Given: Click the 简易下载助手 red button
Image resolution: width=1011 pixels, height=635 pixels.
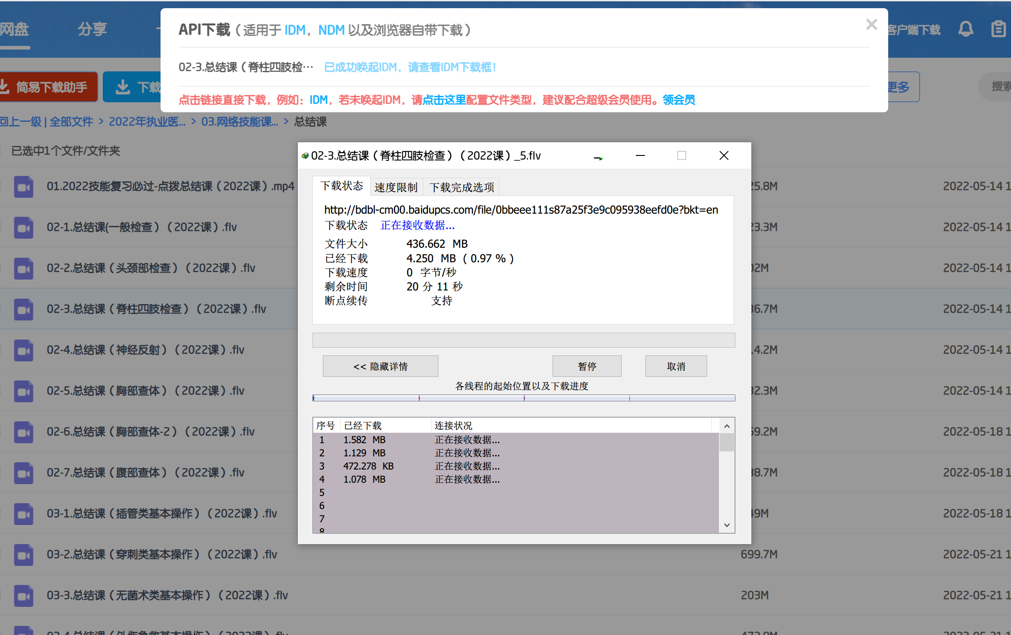Looking at the screenshot, I should [x=48, y=87].
